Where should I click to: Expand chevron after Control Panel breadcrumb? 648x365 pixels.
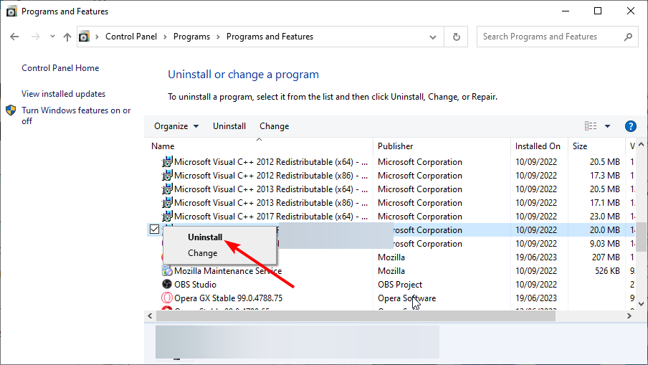[x=165, y=37]
